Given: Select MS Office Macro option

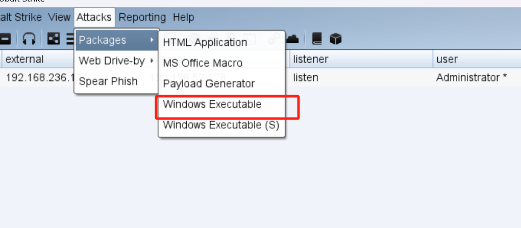Looking at the screenshot, I should [x=203, y=63].
